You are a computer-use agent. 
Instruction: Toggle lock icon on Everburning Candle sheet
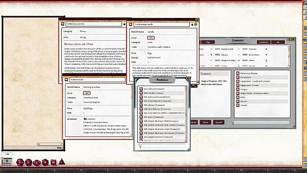[x=192, y=24]
